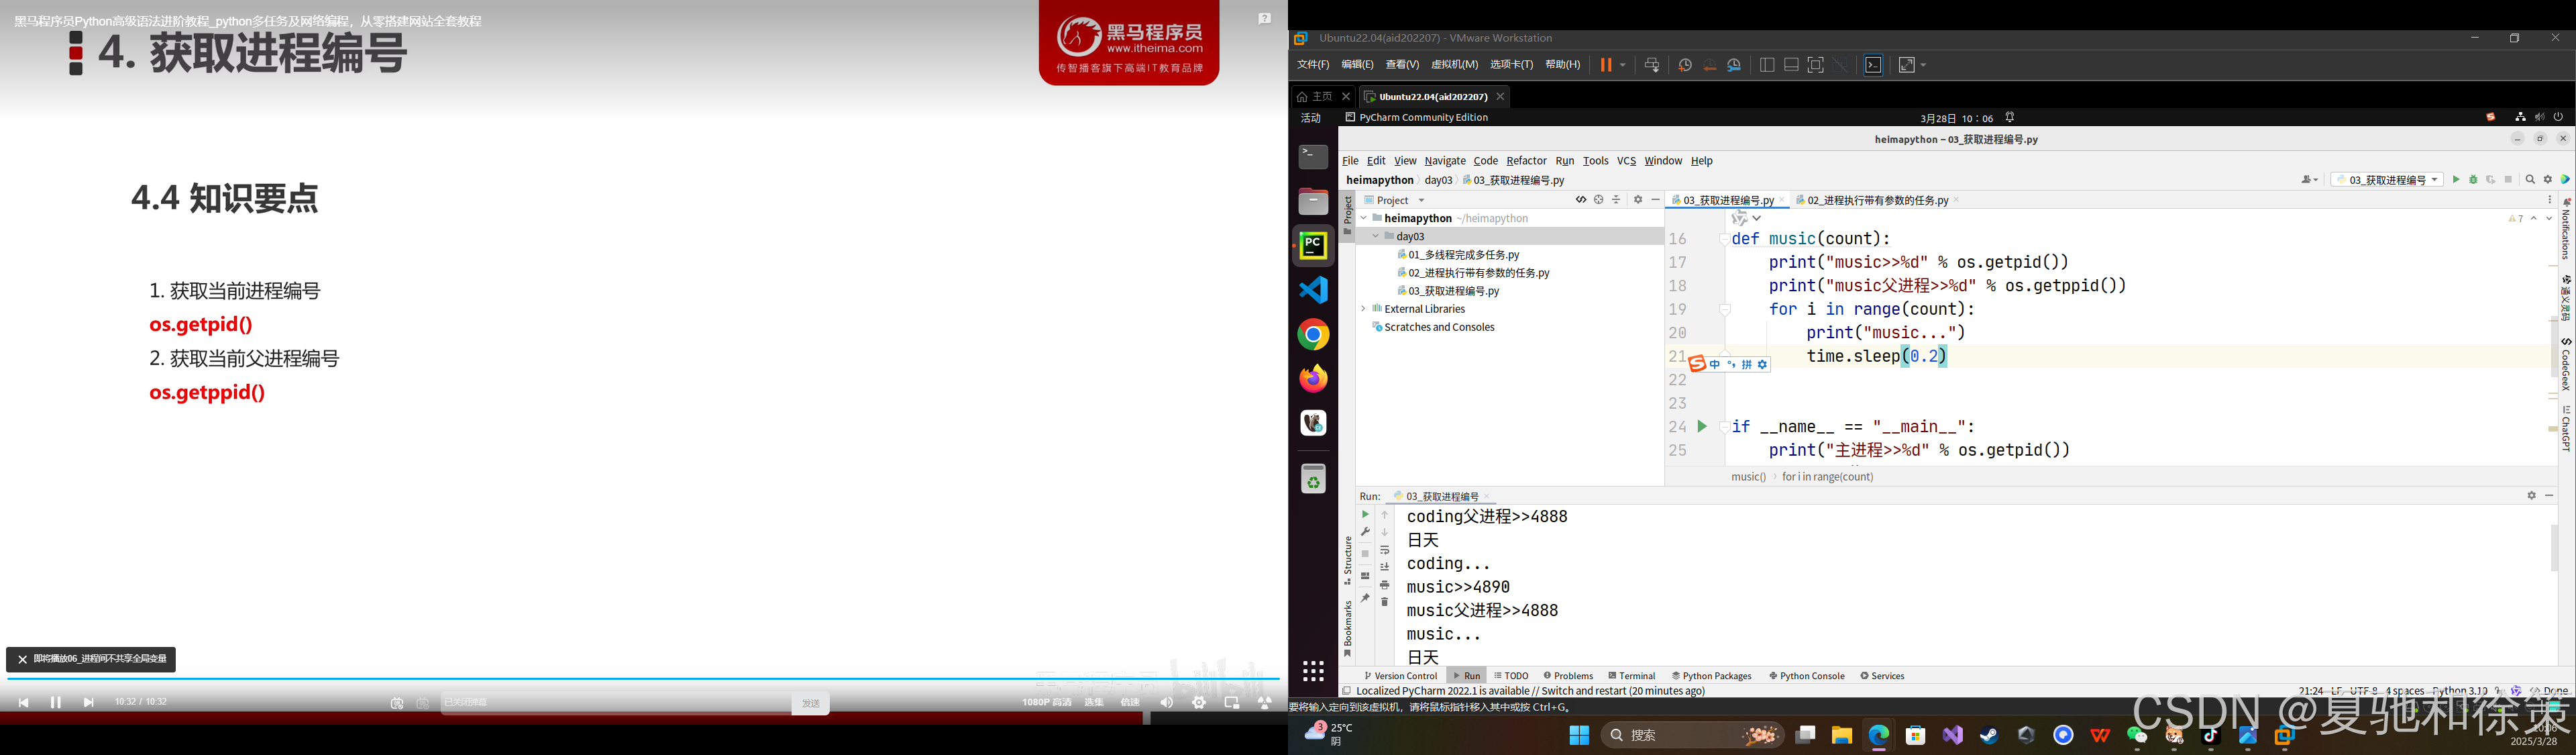Viewport: 2576px width, 755px height.
Task: Rerun program in Run panel
Action: point(1365,515)
